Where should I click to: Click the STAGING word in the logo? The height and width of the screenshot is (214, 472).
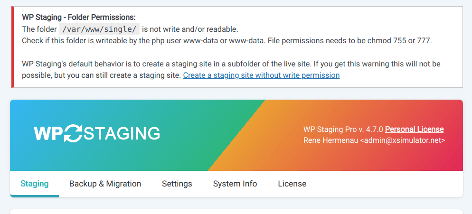coord(122,133)
